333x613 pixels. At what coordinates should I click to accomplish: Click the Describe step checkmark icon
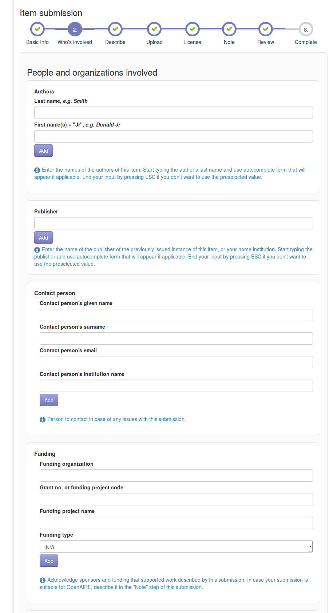click(115, 29)
